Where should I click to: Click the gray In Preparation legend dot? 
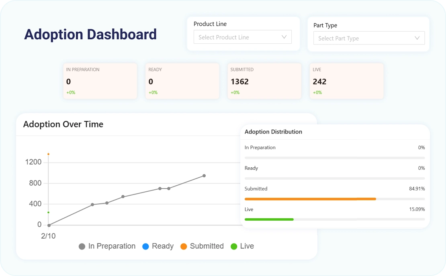tap(82, 246)
